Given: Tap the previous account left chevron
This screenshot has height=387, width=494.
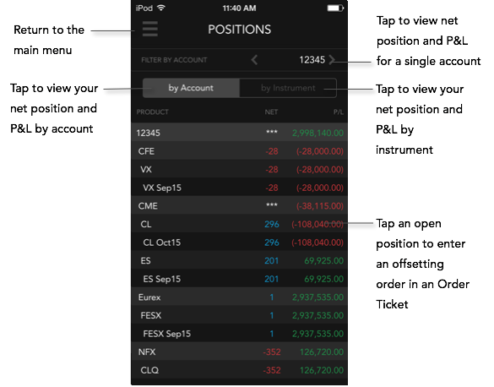Looking at the screenshot, I should coord(254,59).
